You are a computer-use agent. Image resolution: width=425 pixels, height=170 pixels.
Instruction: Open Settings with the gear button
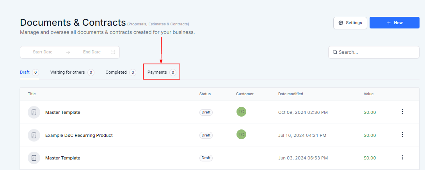(350, 23)
